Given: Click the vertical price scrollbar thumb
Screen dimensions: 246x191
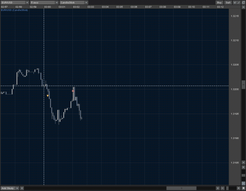Looking at the screenshot, I should pyautogui.click(x=244, y=84).
